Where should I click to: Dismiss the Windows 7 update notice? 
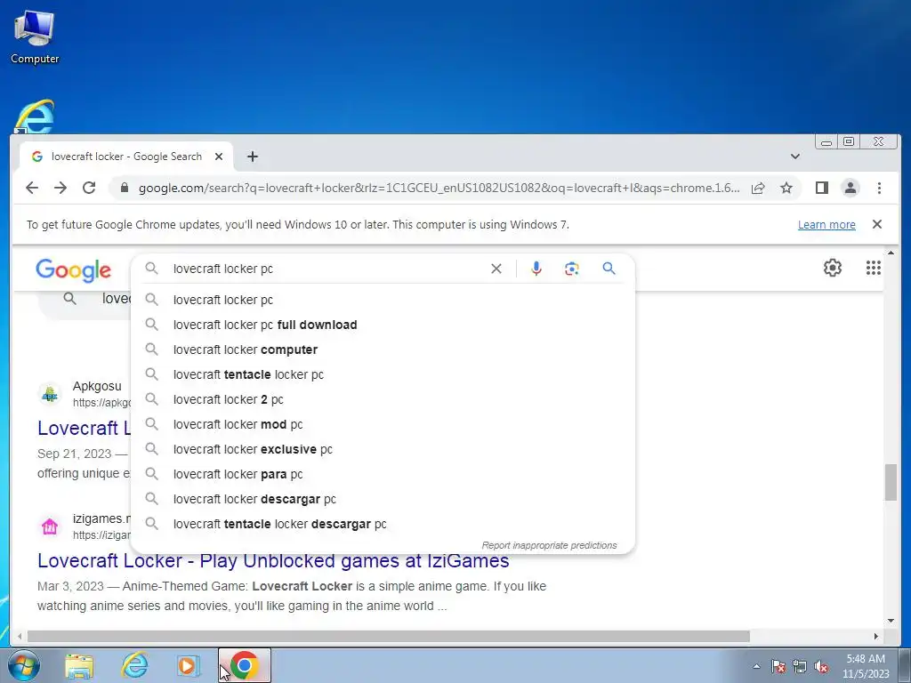coord(876,224)
